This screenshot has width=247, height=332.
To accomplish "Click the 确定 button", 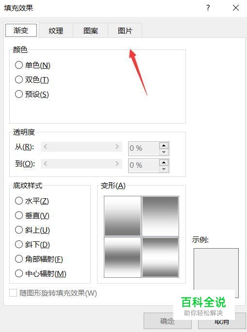I will tap(167, 321).
